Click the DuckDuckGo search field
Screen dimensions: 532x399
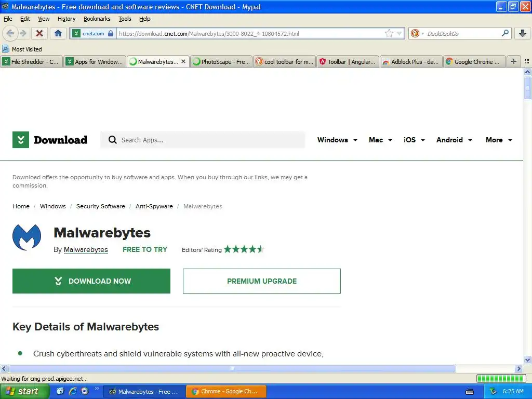point(462,34)
